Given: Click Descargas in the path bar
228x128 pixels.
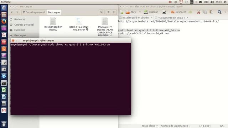Looking at the screenshot, I should click(54, 12).
